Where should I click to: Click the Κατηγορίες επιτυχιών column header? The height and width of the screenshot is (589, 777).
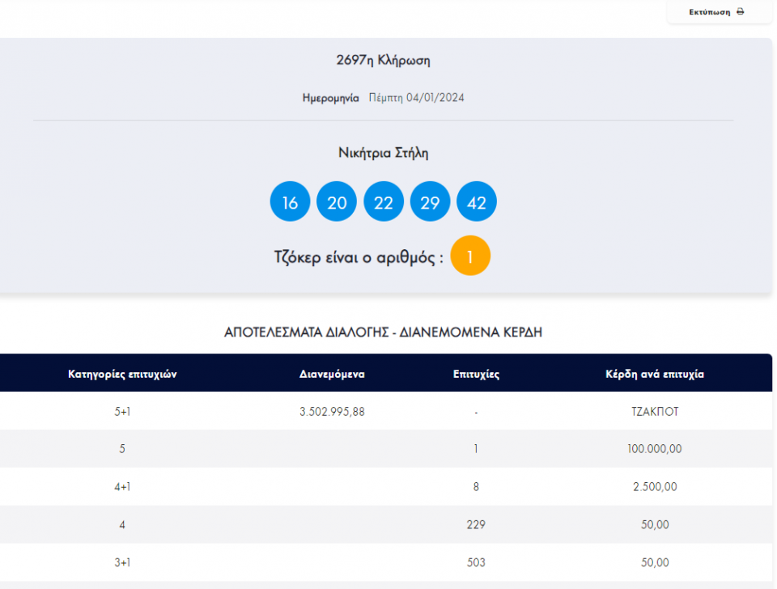click(122, 374)
